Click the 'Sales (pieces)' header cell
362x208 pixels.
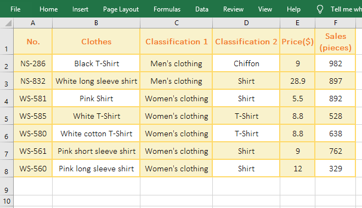pyautogui.click(x=336, y=42)
